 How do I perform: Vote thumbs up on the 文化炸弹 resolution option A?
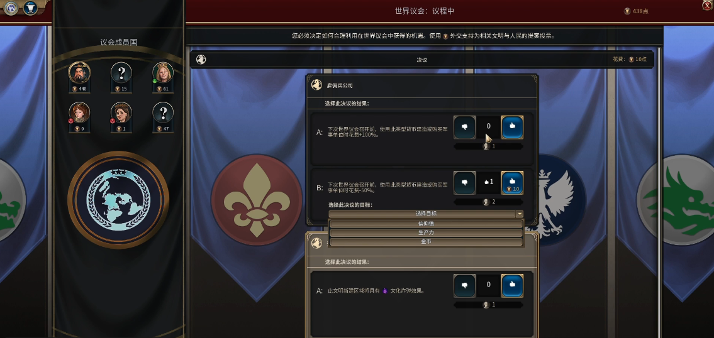[x=512, y=285]
